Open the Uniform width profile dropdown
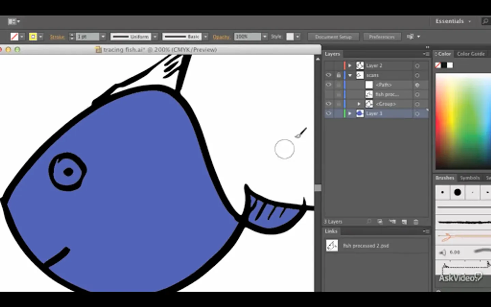 pos(155,36)
